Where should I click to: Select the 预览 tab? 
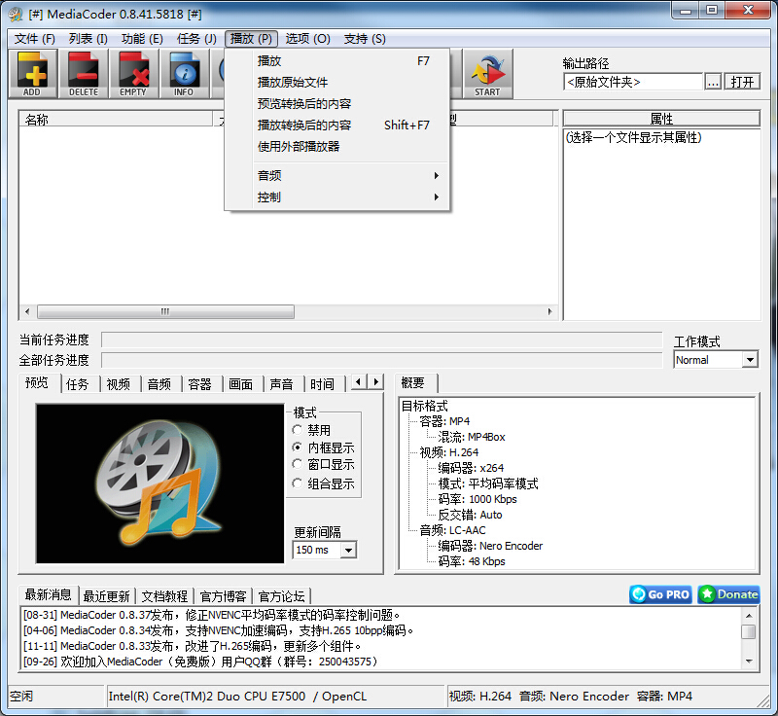point(37,382)
